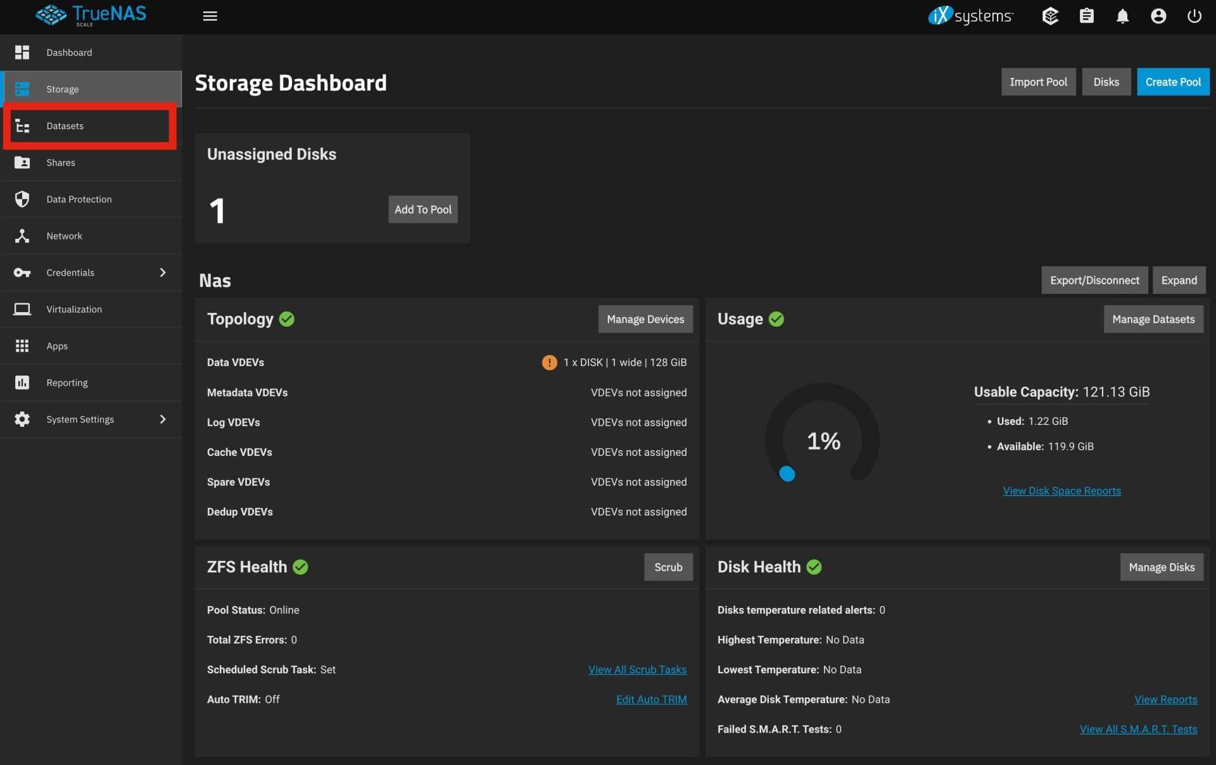Open the user account settings icon
The image size is (1216, 765).
click(1158, 16)
